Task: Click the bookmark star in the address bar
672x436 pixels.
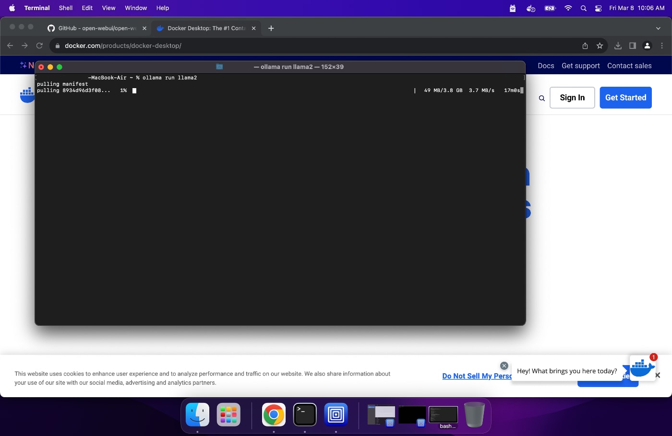Action: pyautogui.click(x=600, y=46)
